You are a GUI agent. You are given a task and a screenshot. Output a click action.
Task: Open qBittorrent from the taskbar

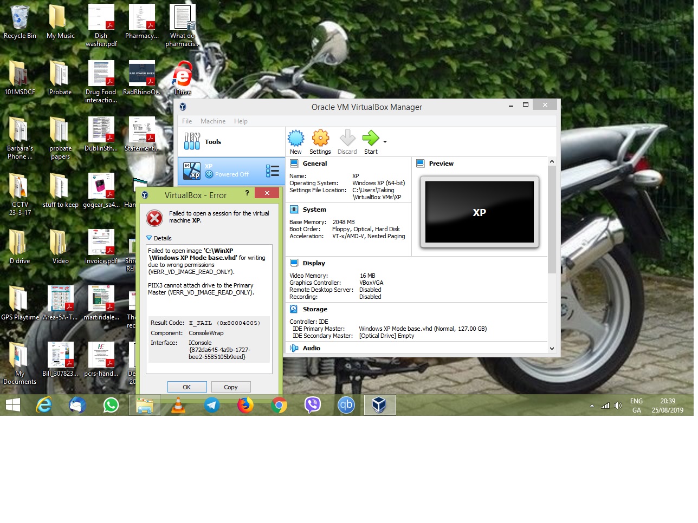pyautogui.click(x=346, y=405)
